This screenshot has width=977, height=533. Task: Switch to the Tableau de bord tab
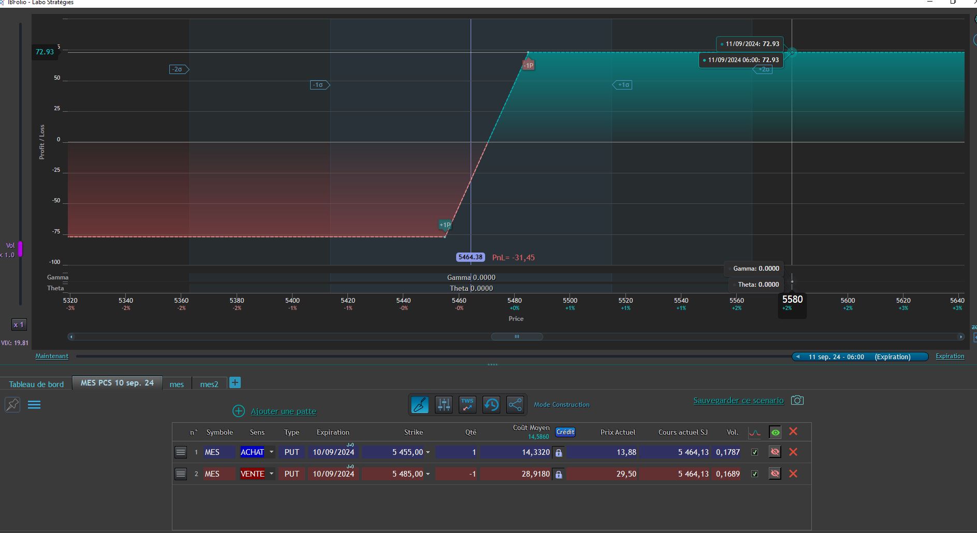36,384
